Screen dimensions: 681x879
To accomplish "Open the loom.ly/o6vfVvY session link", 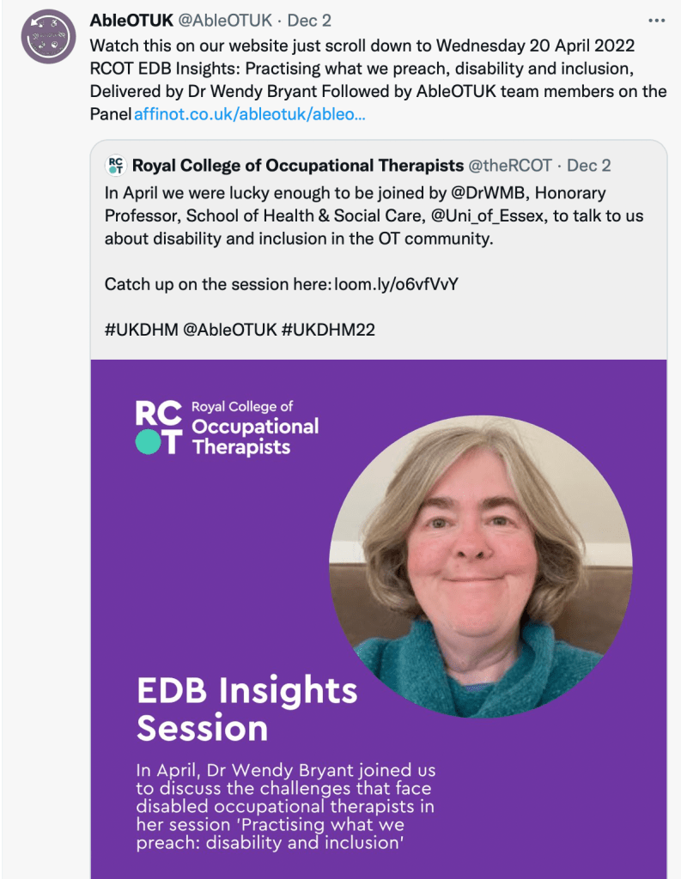I will point(396,283).
